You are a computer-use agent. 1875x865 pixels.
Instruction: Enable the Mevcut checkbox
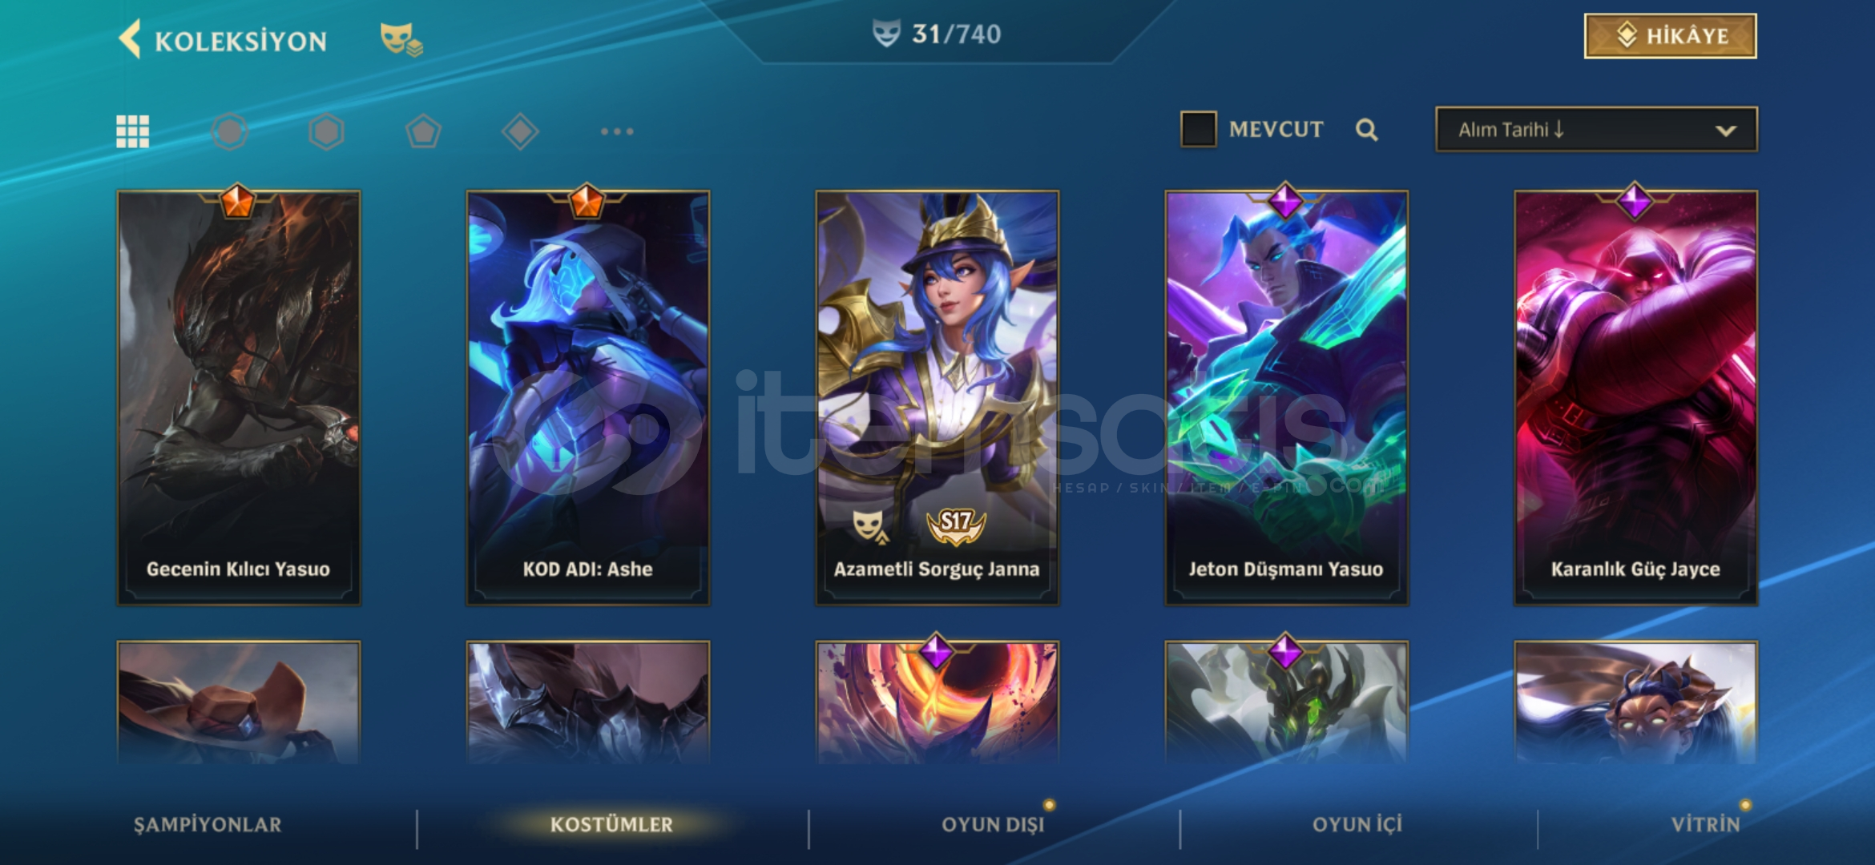[1199, 129]
